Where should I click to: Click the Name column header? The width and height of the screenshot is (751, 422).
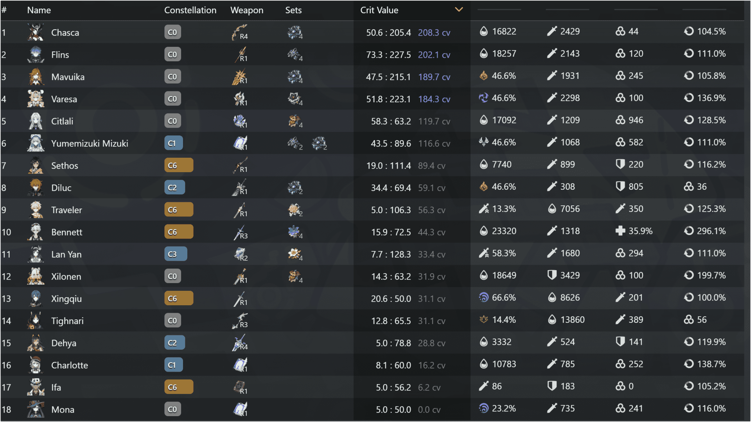(39, 10)
